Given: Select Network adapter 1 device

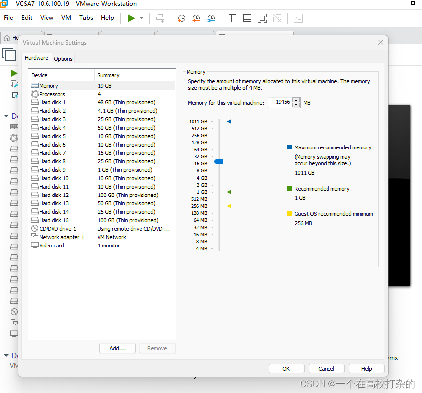Looking at the screenshot, I should pos(102,237).
